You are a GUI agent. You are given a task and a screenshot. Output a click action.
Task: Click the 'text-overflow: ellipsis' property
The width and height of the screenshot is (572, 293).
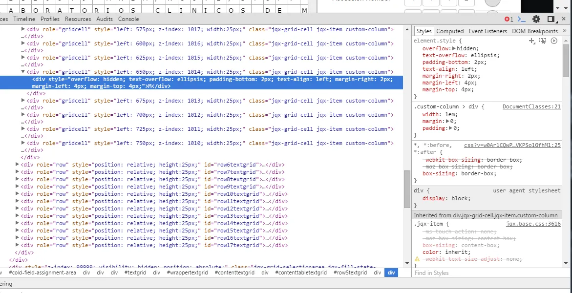click(x=461, y=55)
